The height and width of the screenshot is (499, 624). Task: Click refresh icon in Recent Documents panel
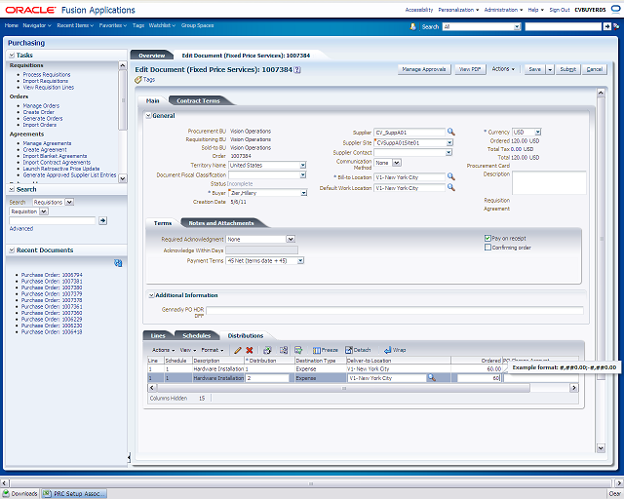click(x=118, y=263)
